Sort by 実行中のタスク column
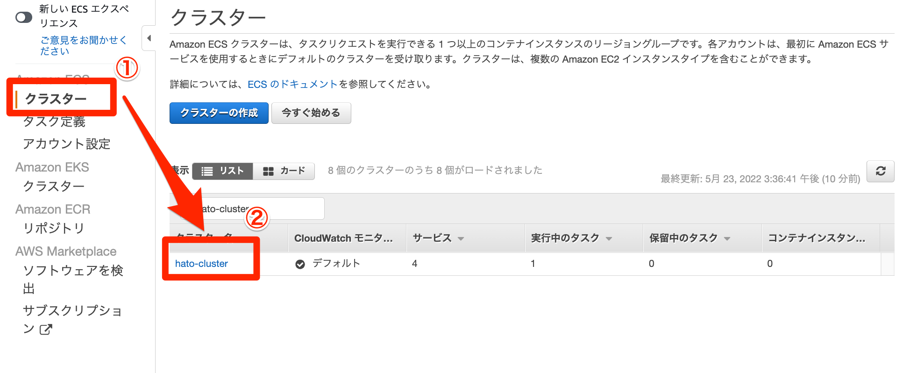The image size is (910, 373). [x=608, y=238]
